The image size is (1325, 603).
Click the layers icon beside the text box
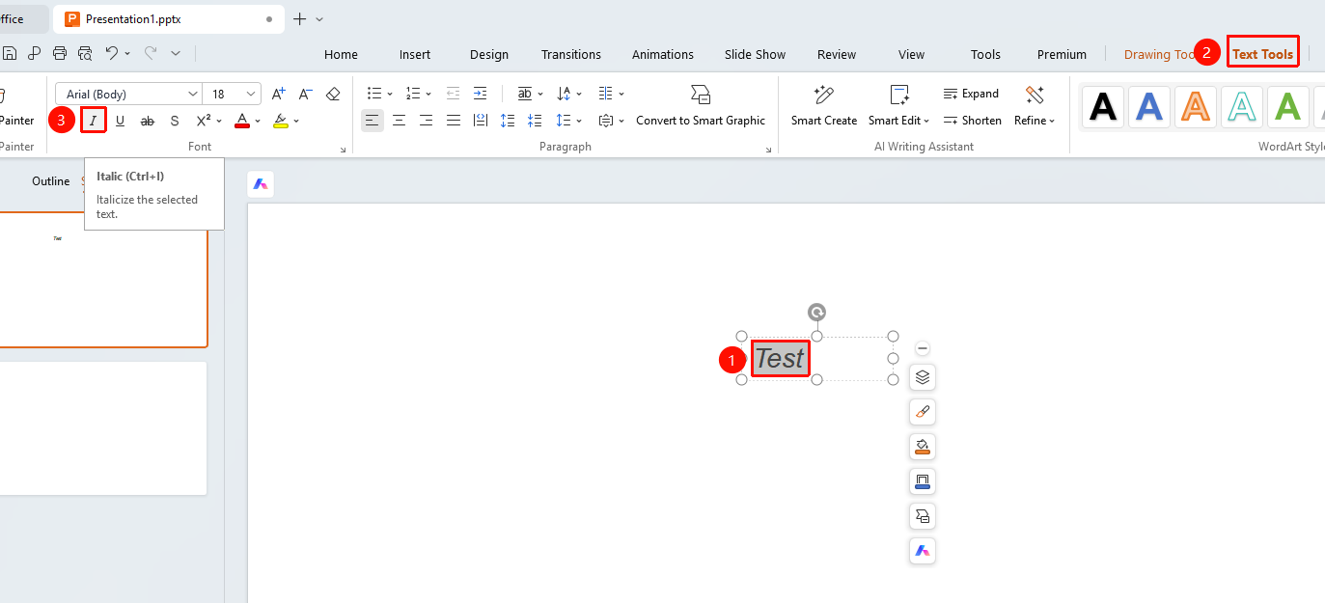pos(923,377)
